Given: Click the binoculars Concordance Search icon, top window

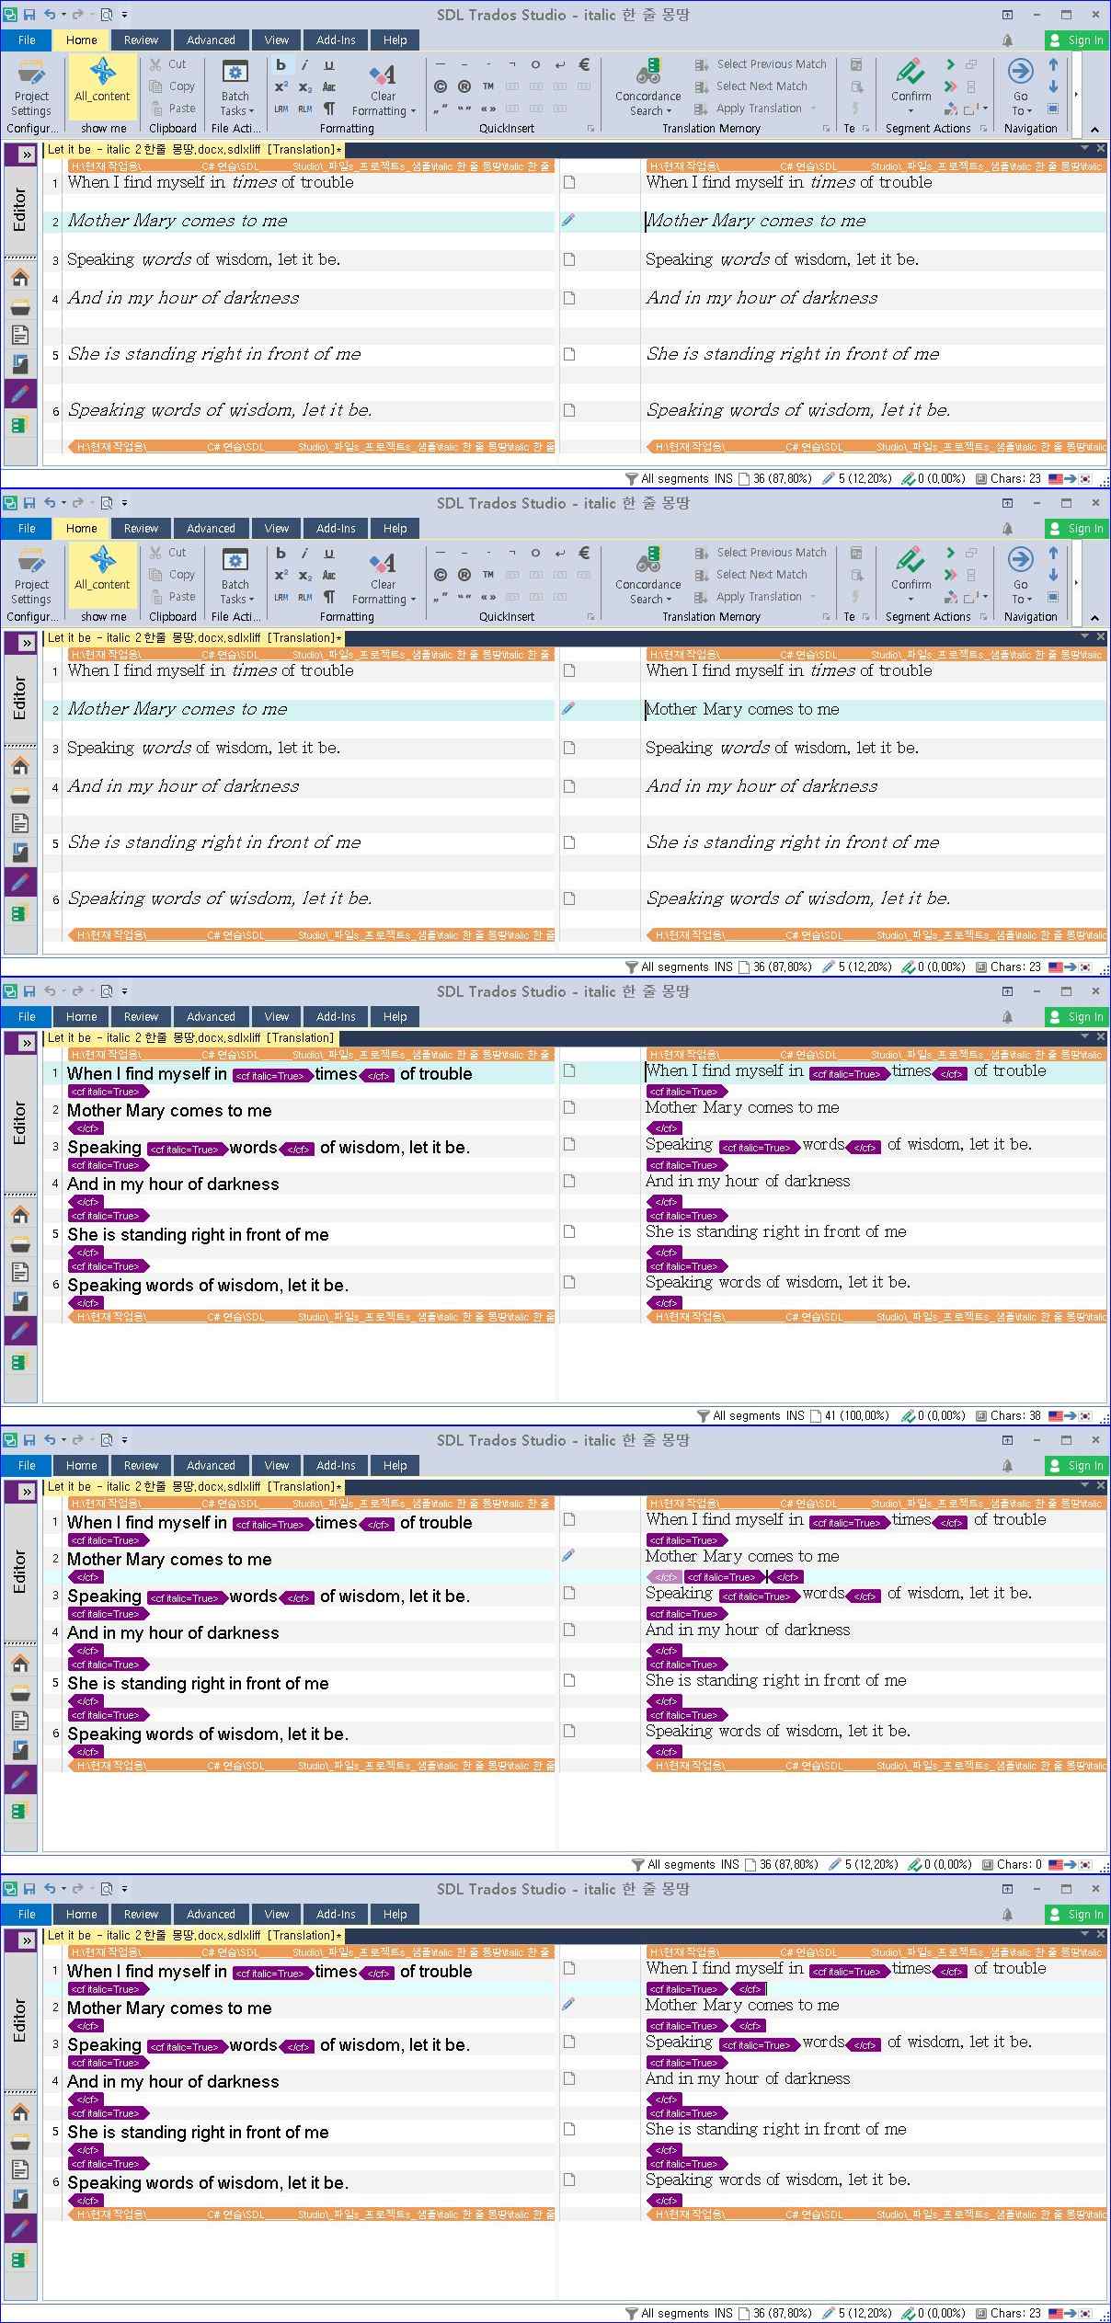Looking at the screenshot, I should 648,72.
